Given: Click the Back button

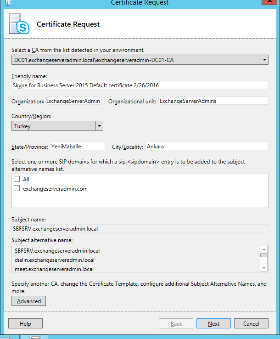Looking at the screenshot, I should click(x=176, y=323).
